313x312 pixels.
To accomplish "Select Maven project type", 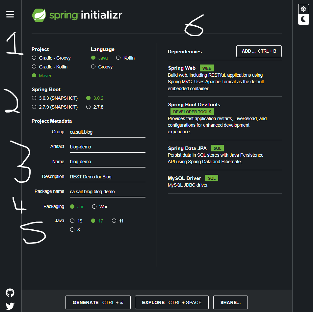I will pos(42,76).
